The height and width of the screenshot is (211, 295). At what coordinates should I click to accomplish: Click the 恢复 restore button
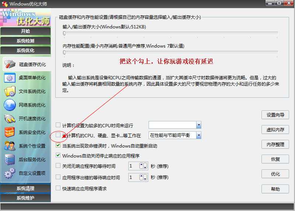click(x=275, y=159)
